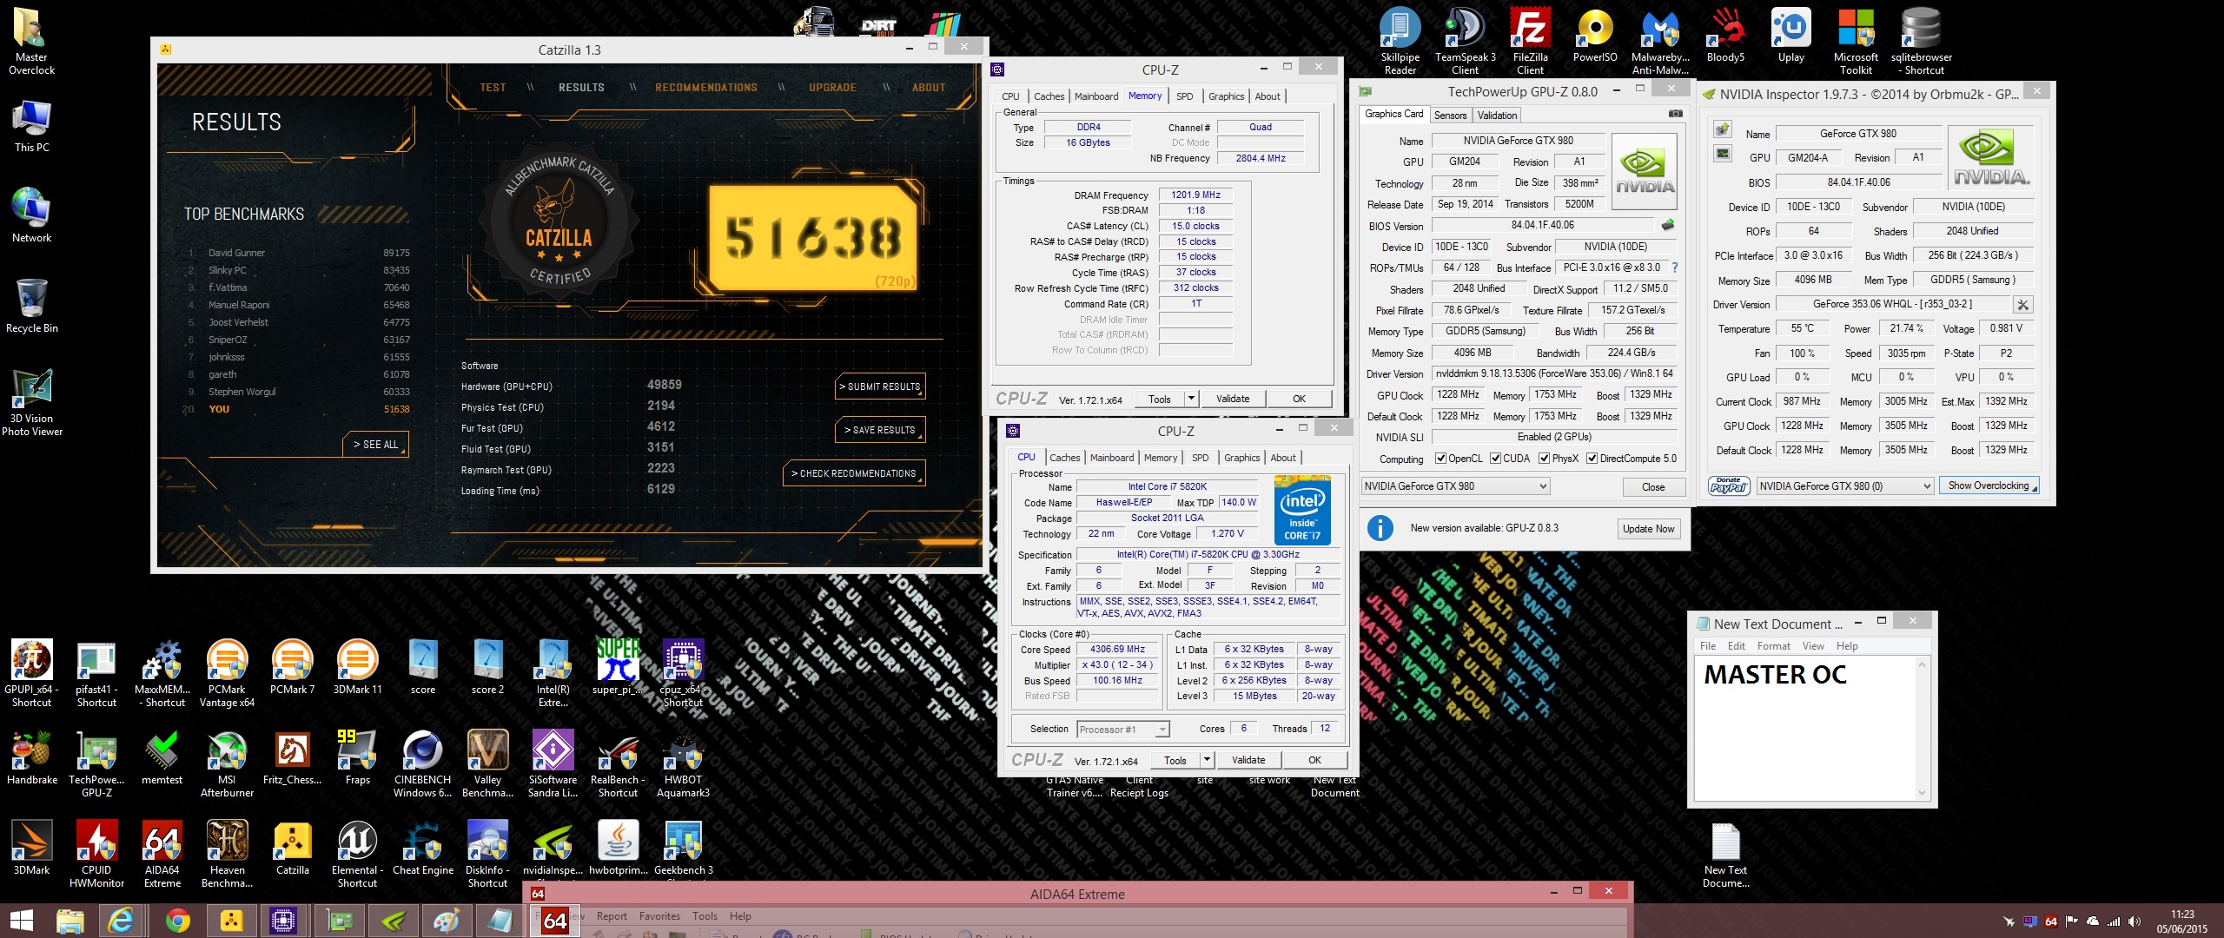The height and width of the screenshot is (938, 2224).
Task: Open AIDA64 Extreme desktop icon
Action: click(162, 853)
